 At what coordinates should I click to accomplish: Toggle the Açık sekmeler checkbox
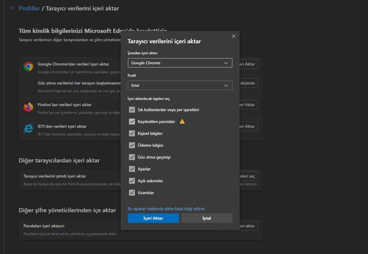(x=132, y=181)
